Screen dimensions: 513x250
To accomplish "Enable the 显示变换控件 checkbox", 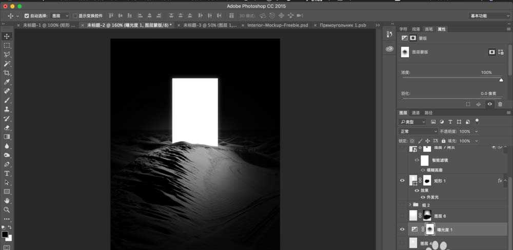I will point(75,16).
